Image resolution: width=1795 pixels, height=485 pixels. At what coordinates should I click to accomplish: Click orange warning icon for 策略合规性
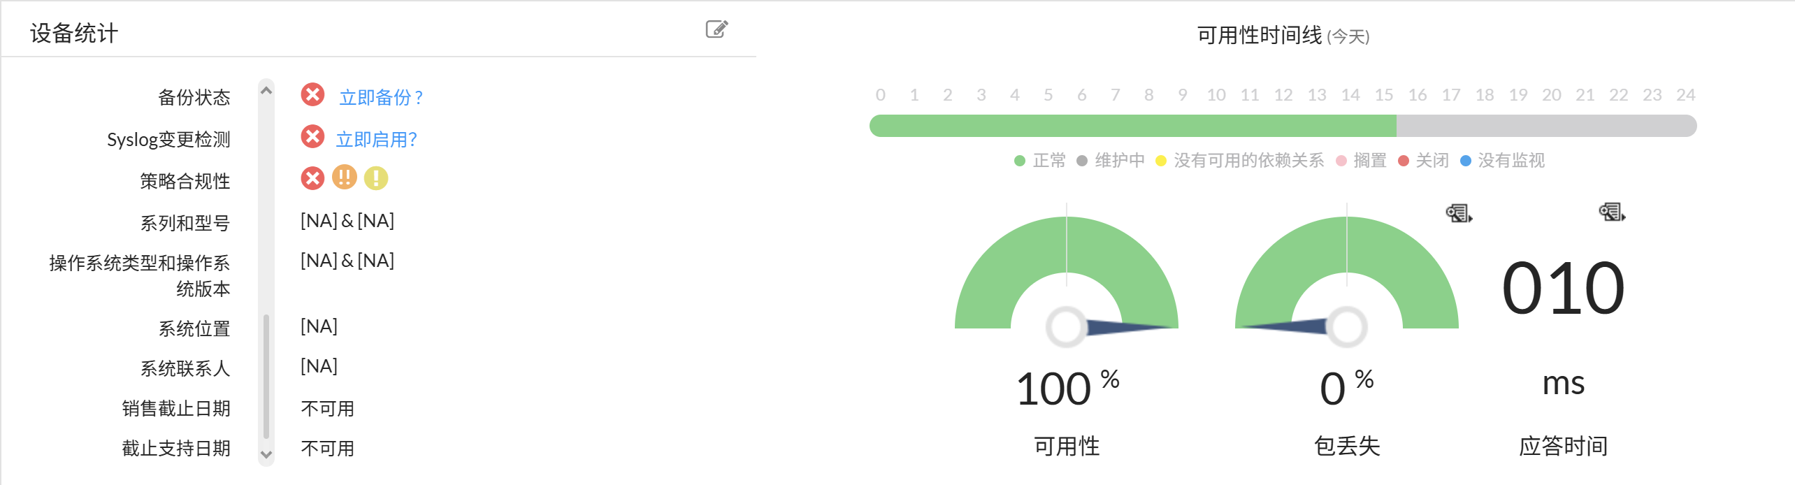click(x=344, y=178)
